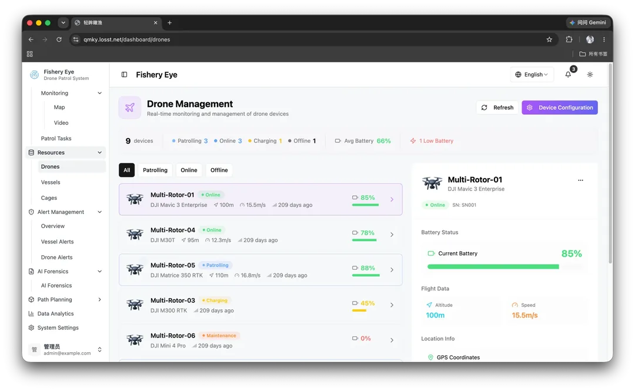Viewport: 635px width, 391px height.
Task: Click the bookmark star icon in address bar
Action: coord(549,40)
